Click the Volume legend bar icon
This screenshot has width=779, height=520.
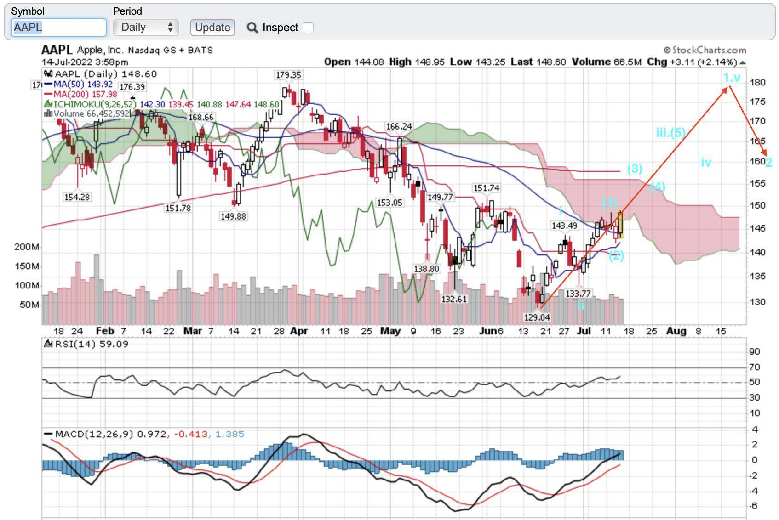48,113
